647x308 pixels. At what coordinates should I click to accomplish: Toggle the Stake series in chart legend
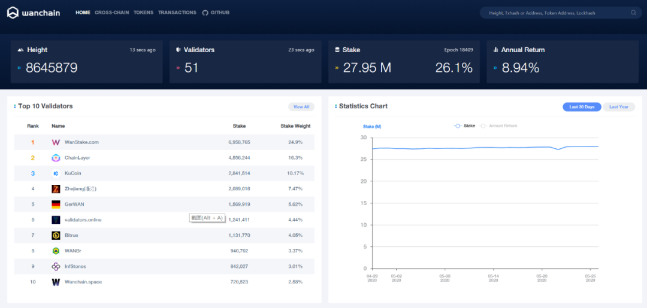click(x=465, y=126)
